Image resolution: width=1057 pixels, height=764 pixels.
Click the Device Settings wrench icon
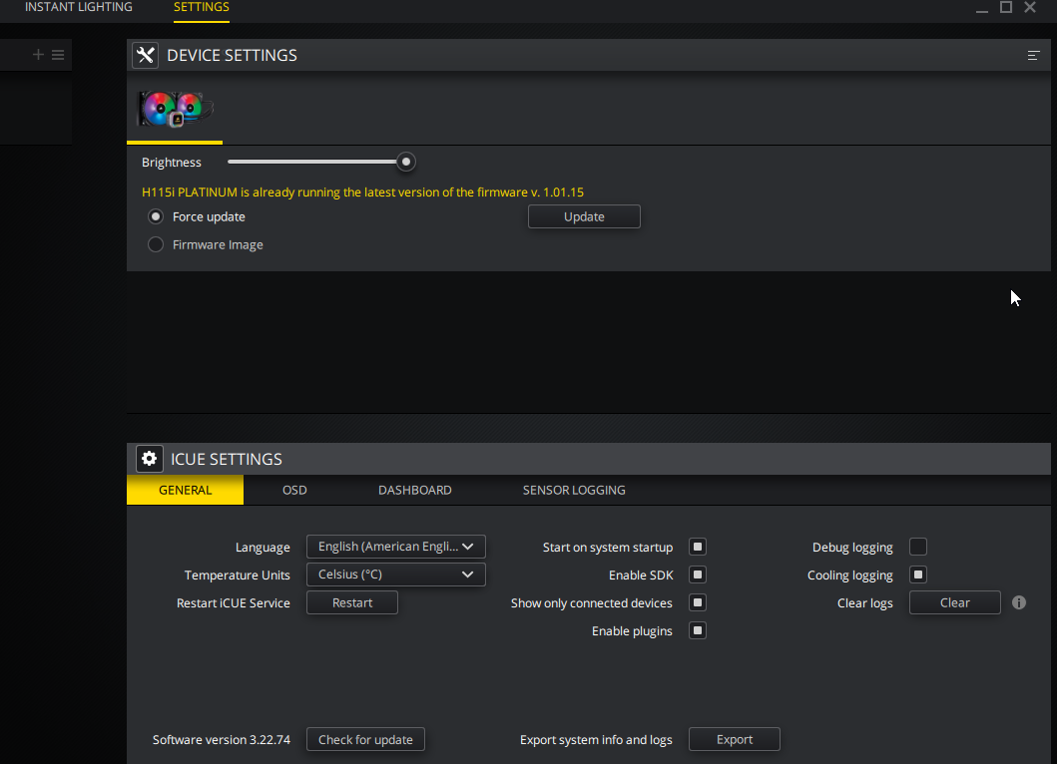(145, 55)
